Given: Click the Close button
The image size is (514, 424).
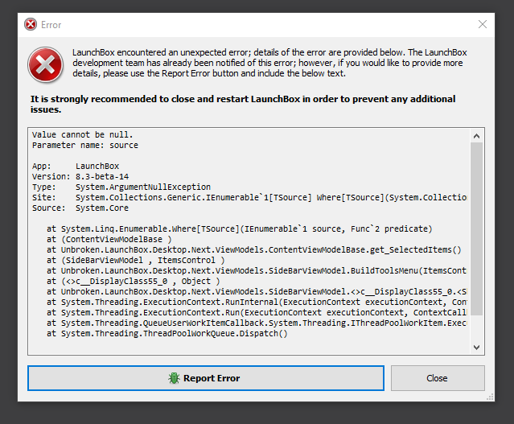Looking at the screenshot, I should [438, 378].
